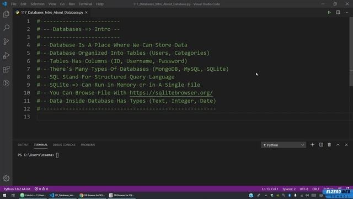Open the Terminal menu

coord(85,4)
